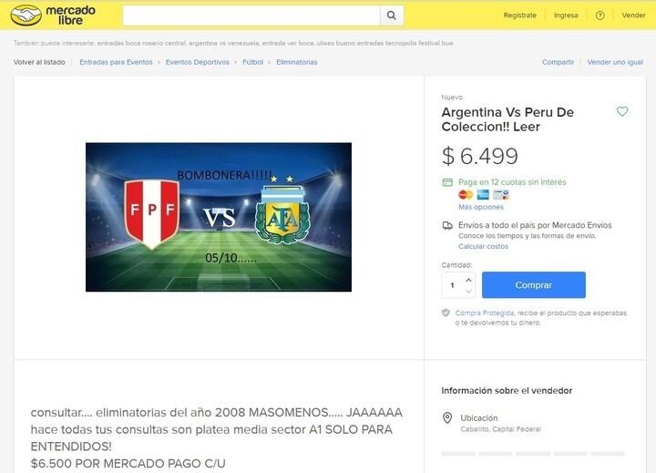This screenshot has width=656, height=473.
Task: Click the search magnifier icon
Action: pos(392,15)
